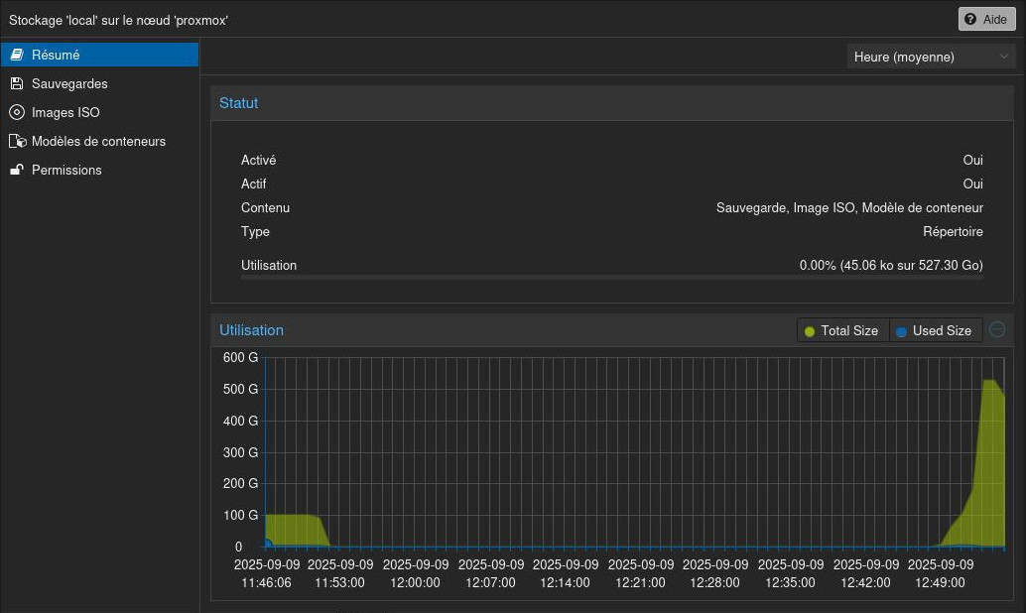Click the arrow of the timeframe combo box
1026x613 pixels.
click(1003, 58)
